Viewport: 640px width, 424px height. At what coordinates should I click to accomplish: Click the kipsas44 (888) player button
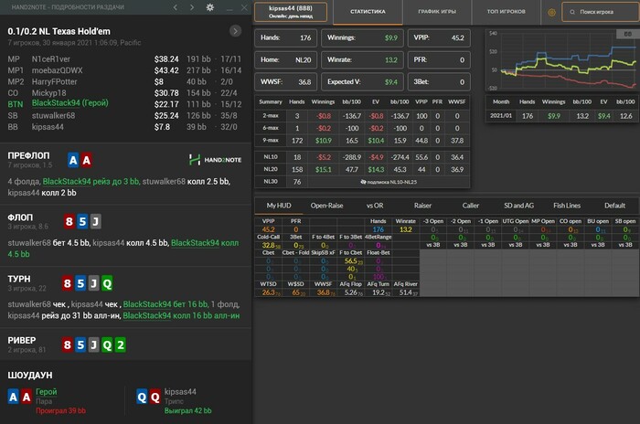point(291,12)
